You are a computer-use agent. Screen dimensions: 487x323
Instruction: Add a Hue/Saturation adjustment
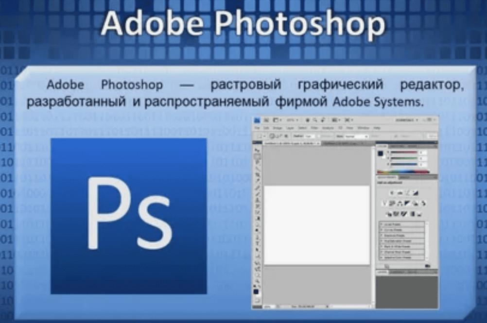(392, 204)
